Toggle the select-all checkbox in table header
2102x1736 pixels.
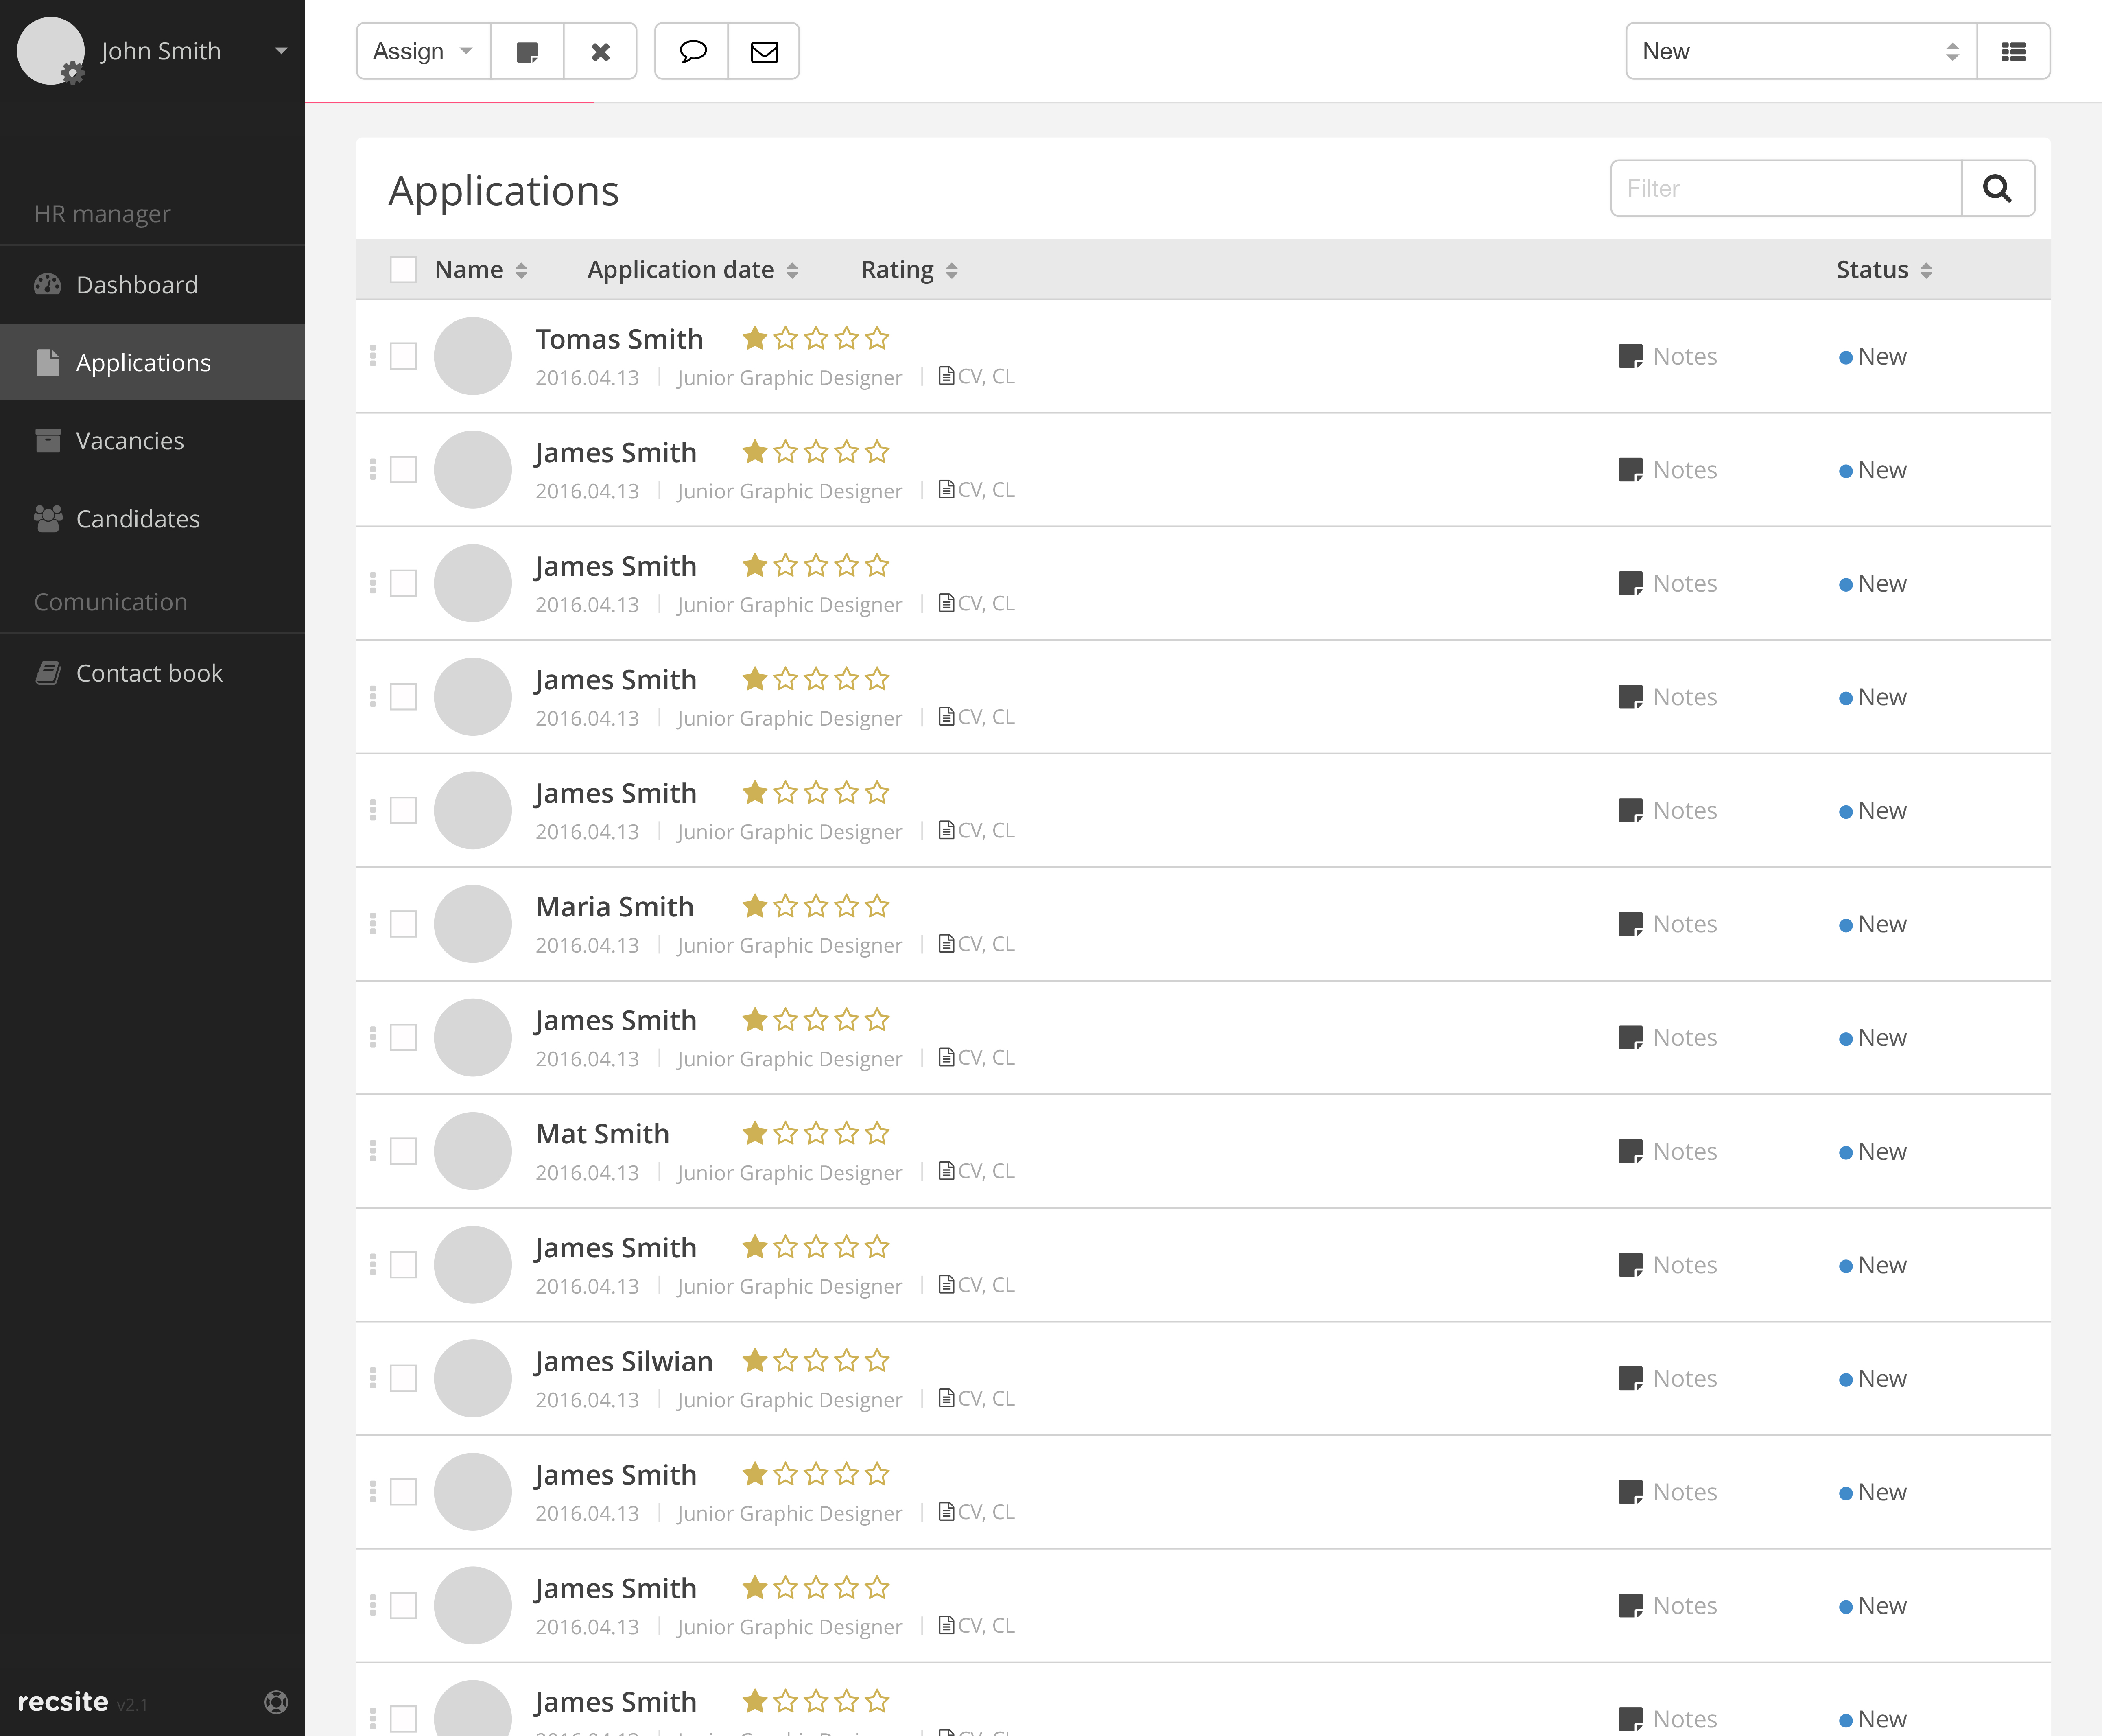click(x=403, y=270)
